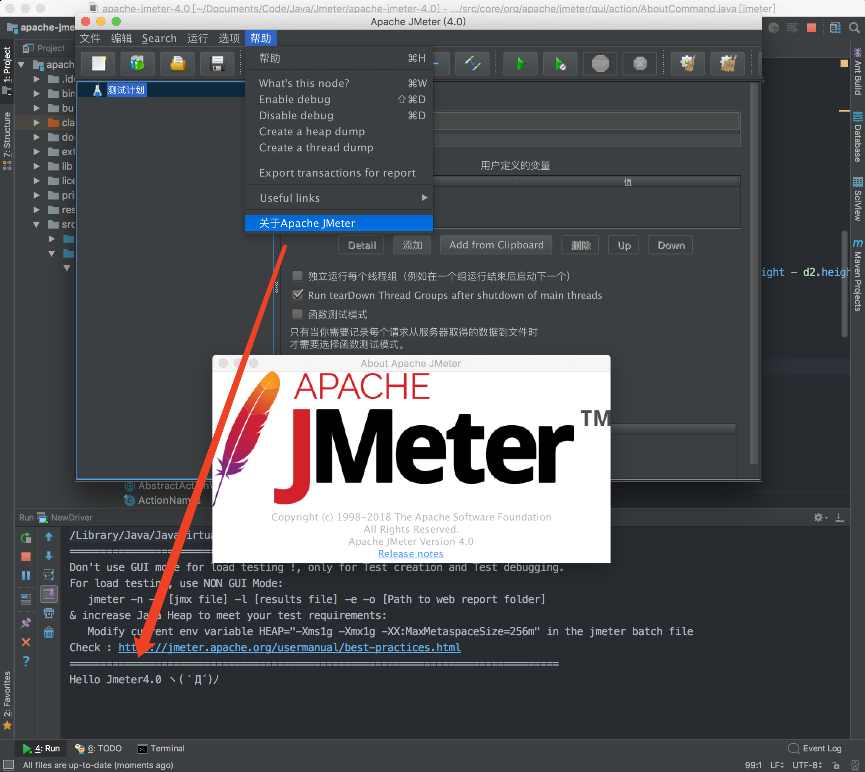Close Run tab with red X icon
865x772 pixels.
point(26,642)
